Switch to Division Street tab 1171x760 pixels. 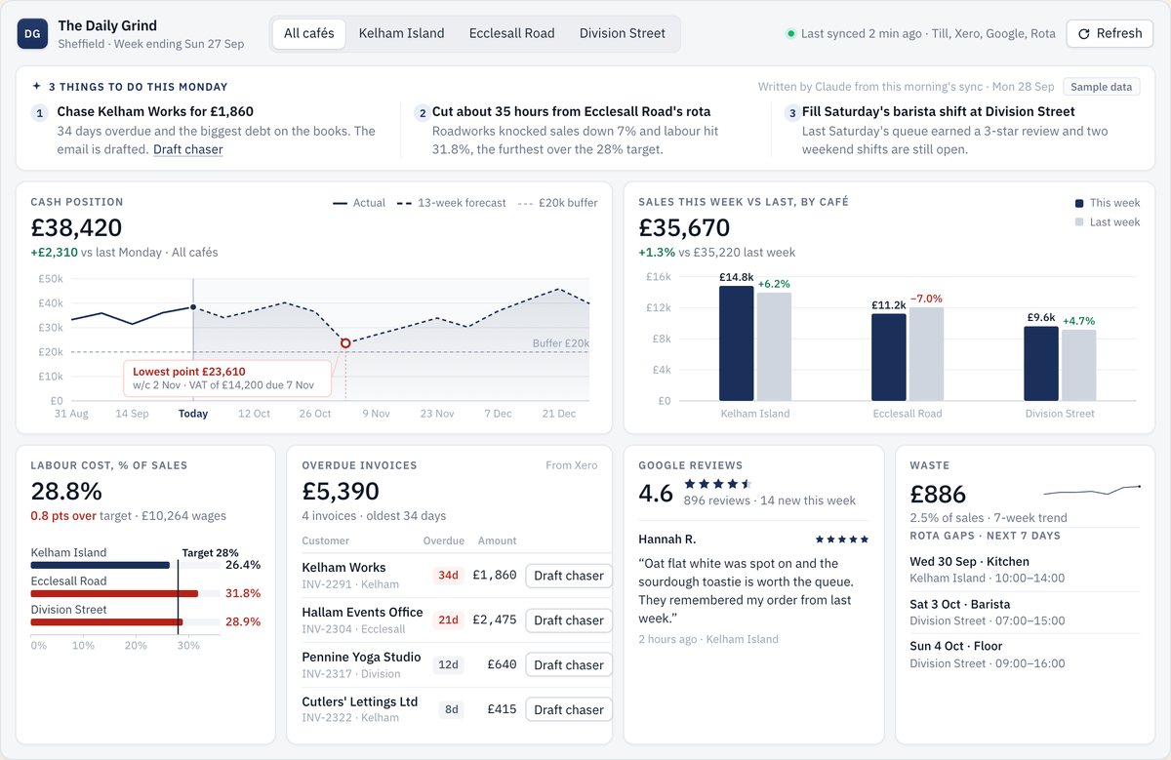[623, 33]
